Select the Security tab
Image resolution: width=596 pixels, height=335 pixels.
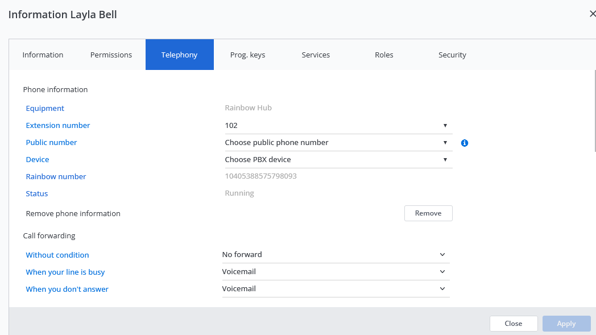[452, 55]
